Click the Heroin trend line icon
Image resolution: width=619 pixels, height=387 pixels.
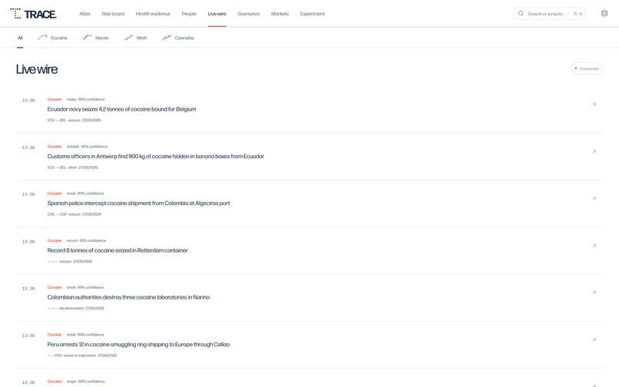click(87, 38)
